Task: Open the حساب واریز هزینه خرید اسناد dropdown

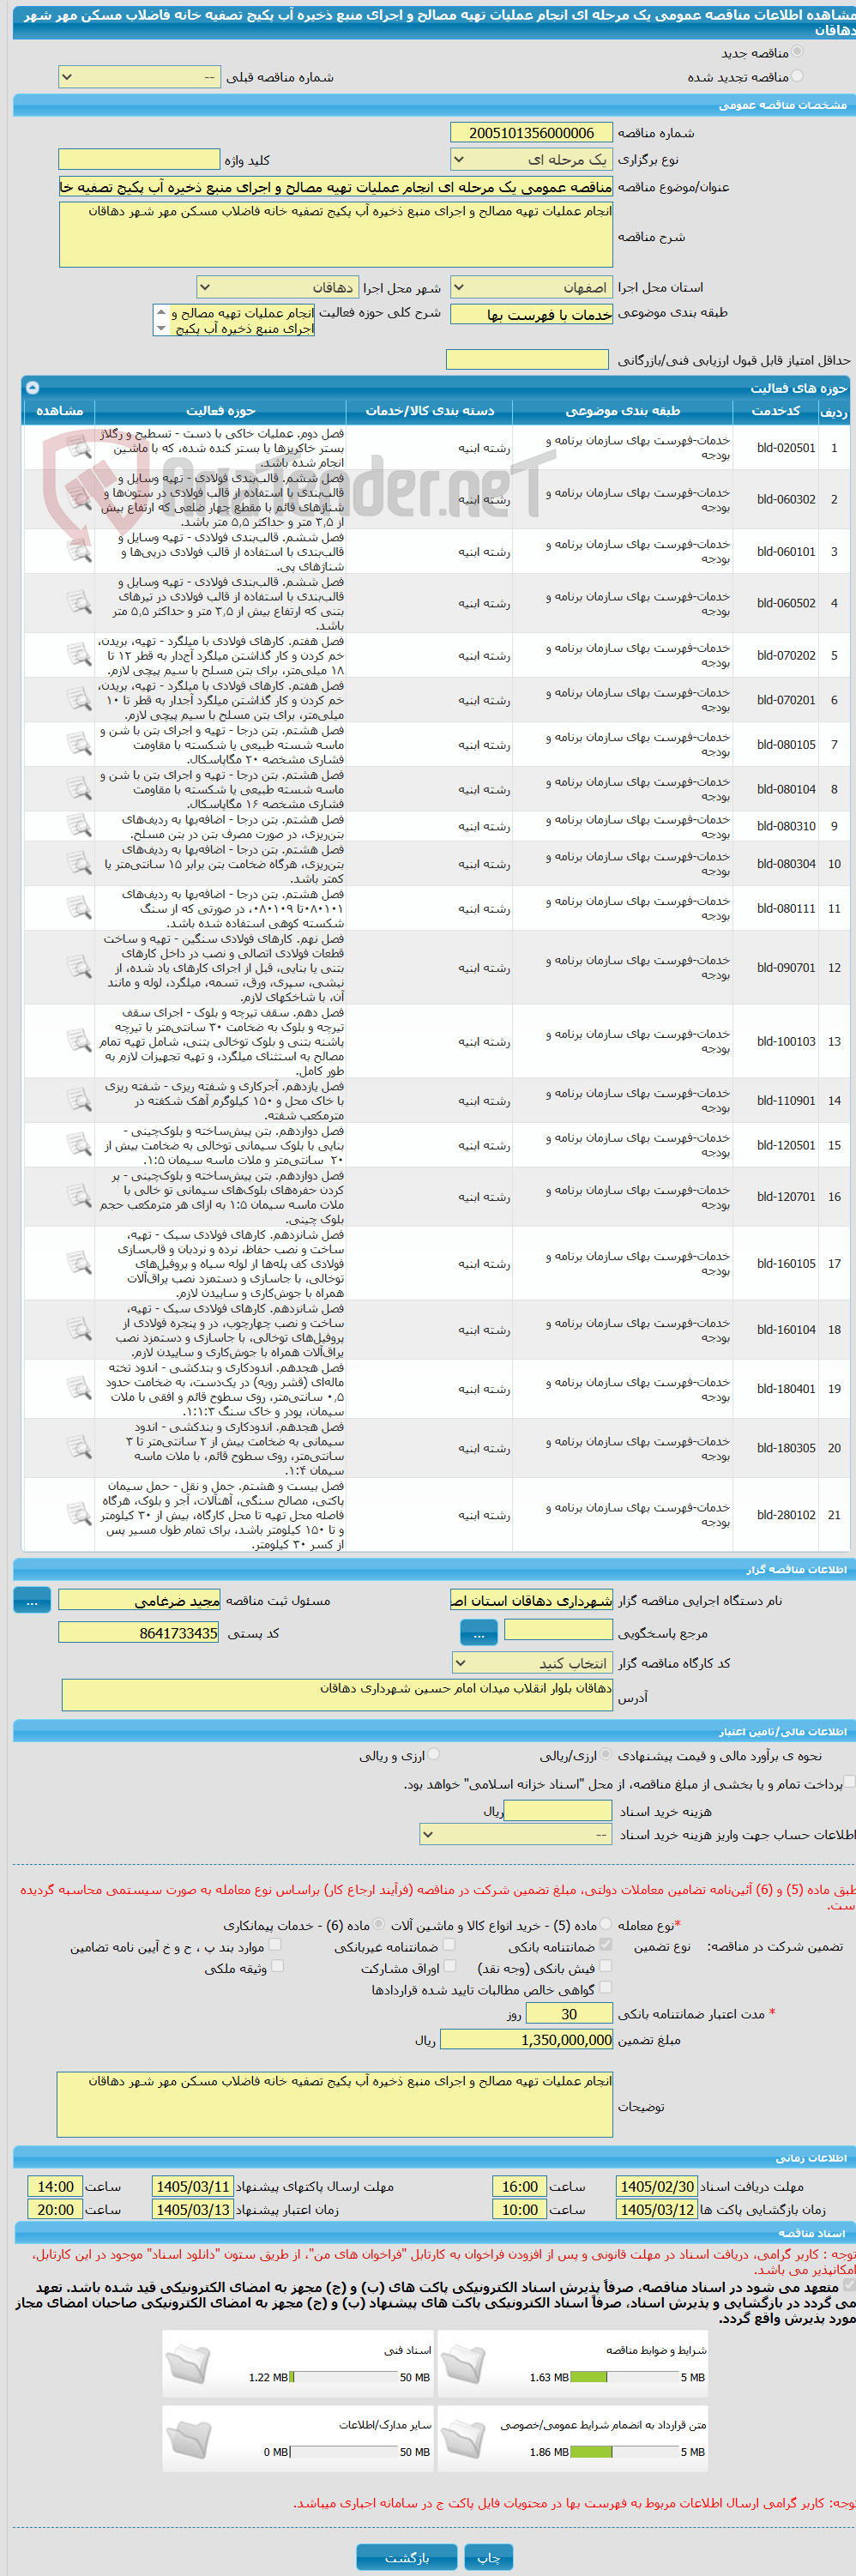Action: pyautogui.click(x=516, y=1835)
